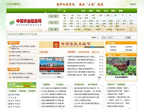Open the 大豆 variety link
This screenshot has height=109, width=144.
pos(86,15)
